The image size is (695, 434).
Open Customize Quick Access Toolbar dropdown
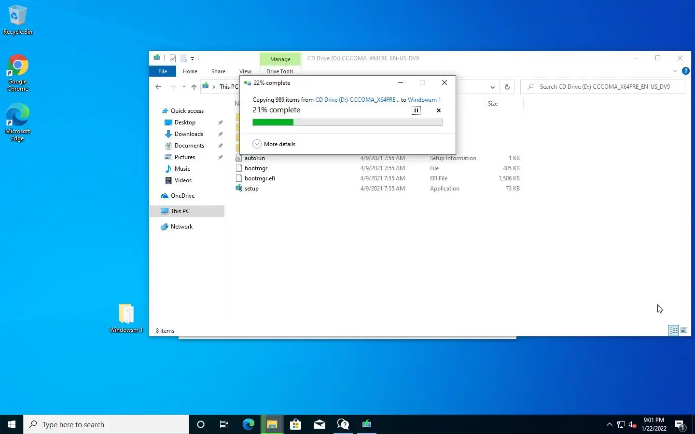pos(192,59)
